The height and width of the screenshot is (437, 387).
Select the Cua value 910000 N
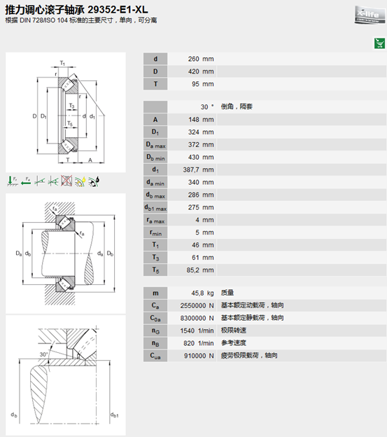199,356
